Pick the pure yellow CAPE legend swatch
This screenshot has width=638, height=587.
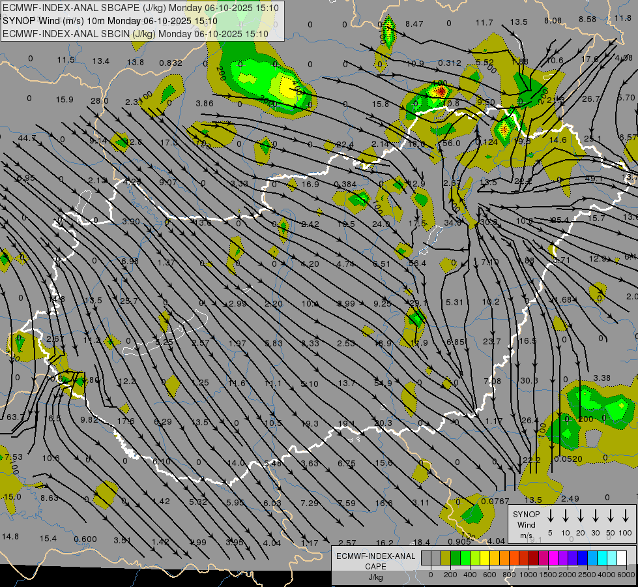485,558
